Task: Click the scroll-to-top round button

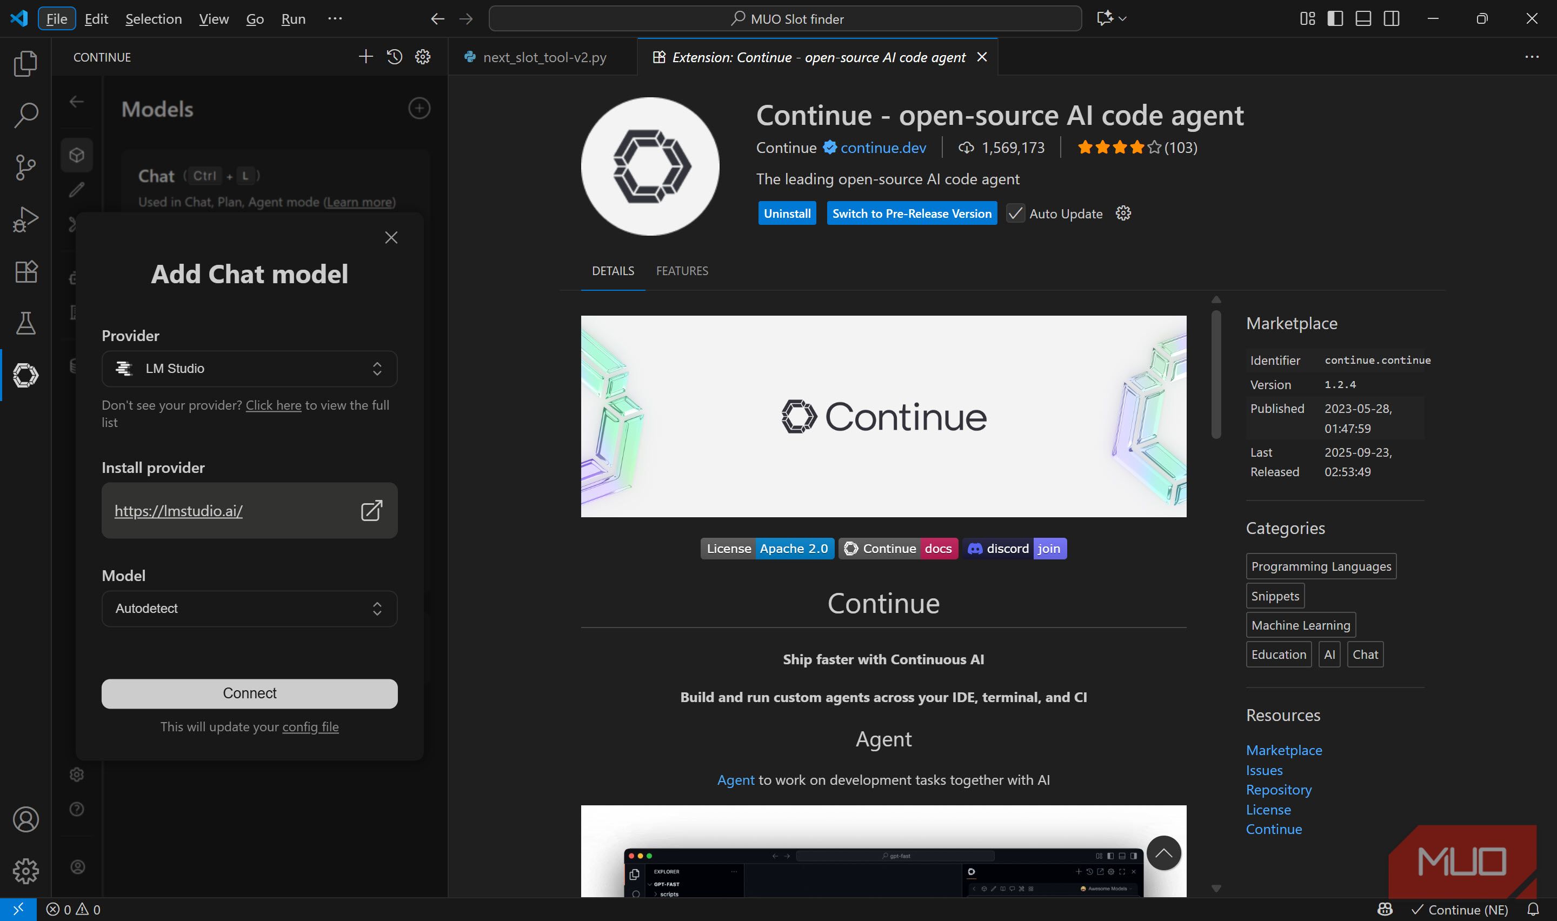Action: (1163, 853)
